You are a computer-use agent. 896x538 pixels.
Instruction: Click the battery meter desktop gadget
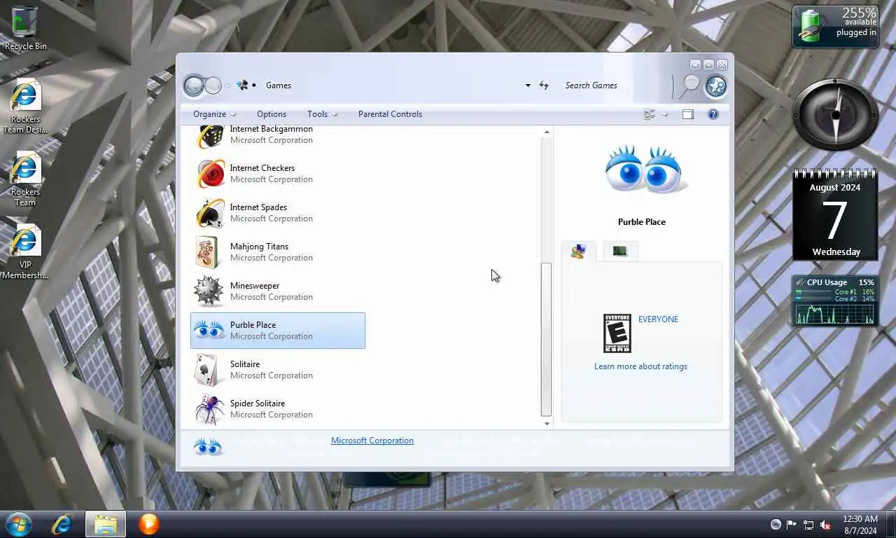[x=835, y=27]
